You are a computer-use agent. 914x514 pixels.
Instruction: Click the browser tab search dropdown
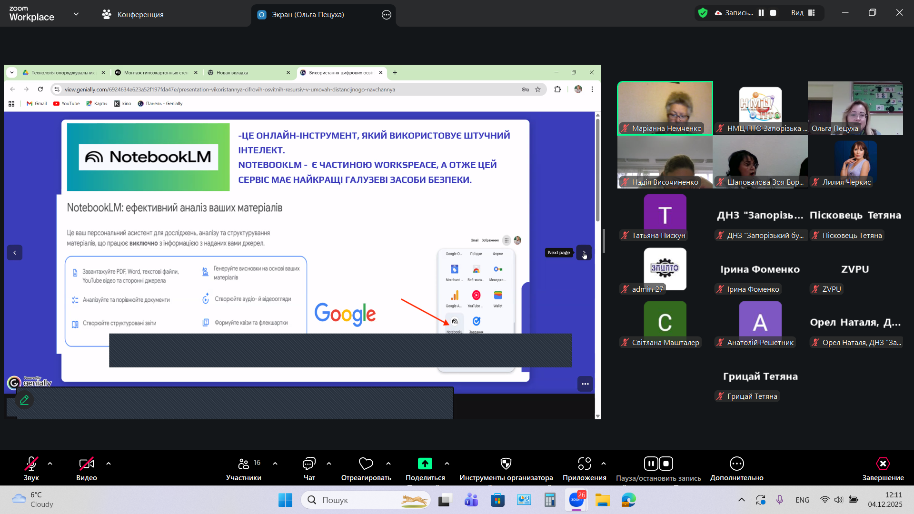(x=12, y=73)
